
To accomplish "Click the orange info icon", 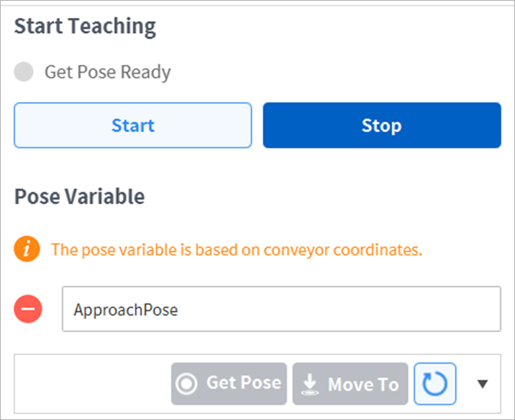I will (x=27, y=250).
